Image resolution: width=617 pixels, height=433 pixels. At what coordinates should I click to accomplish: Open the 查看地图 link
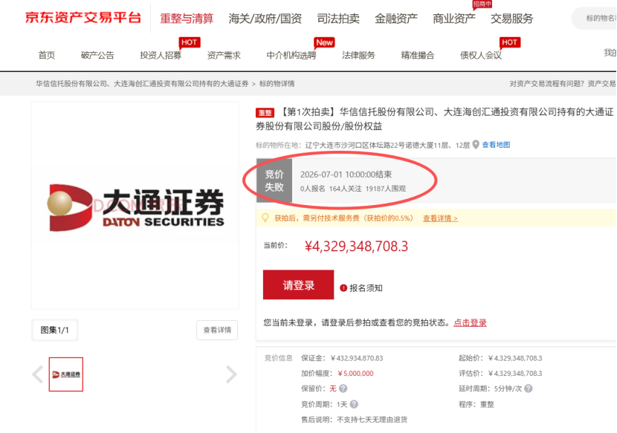tap(496, 145)
